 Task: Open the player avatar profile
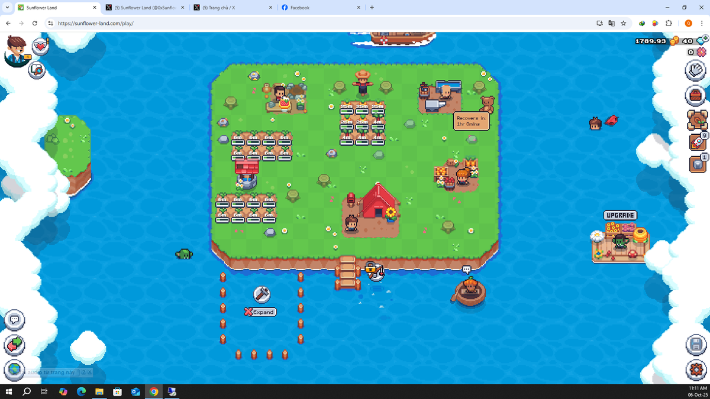pyautogui.click(x=17, y=50)
